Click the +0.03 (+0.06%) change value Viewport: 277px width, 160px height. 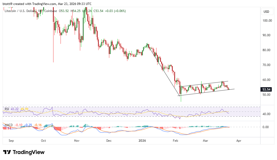click(x=116, y=11)
